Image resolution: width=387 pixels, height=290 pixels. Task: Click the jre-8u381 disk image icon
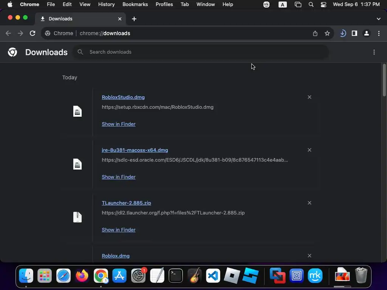tap(77, 164)
